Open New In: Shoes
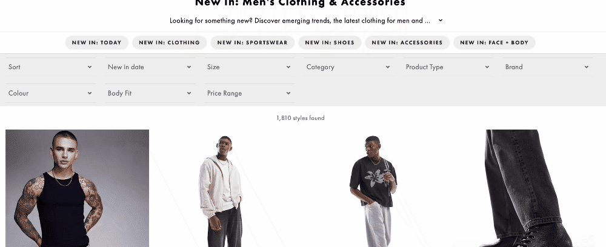Viewport: 606px width, 247px height. (x=330, y=42)
